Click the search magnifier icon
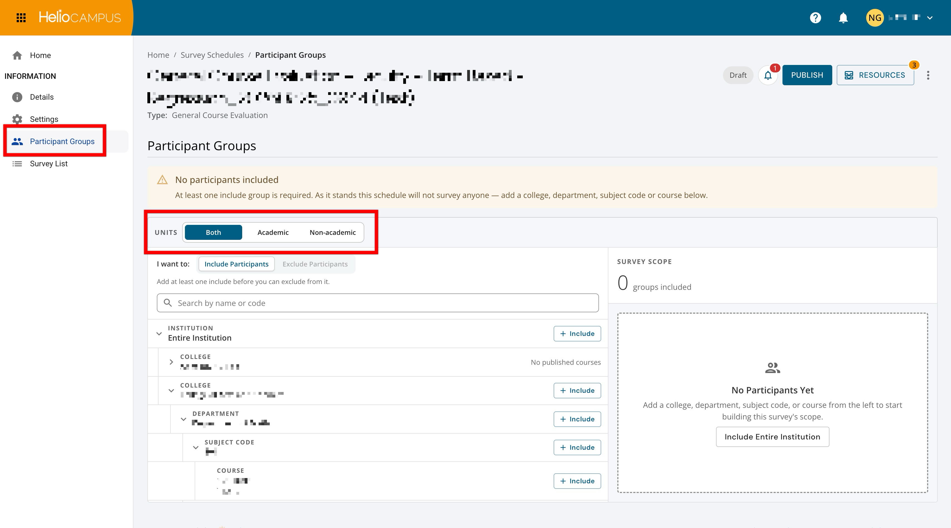 [x=168, y=303]
